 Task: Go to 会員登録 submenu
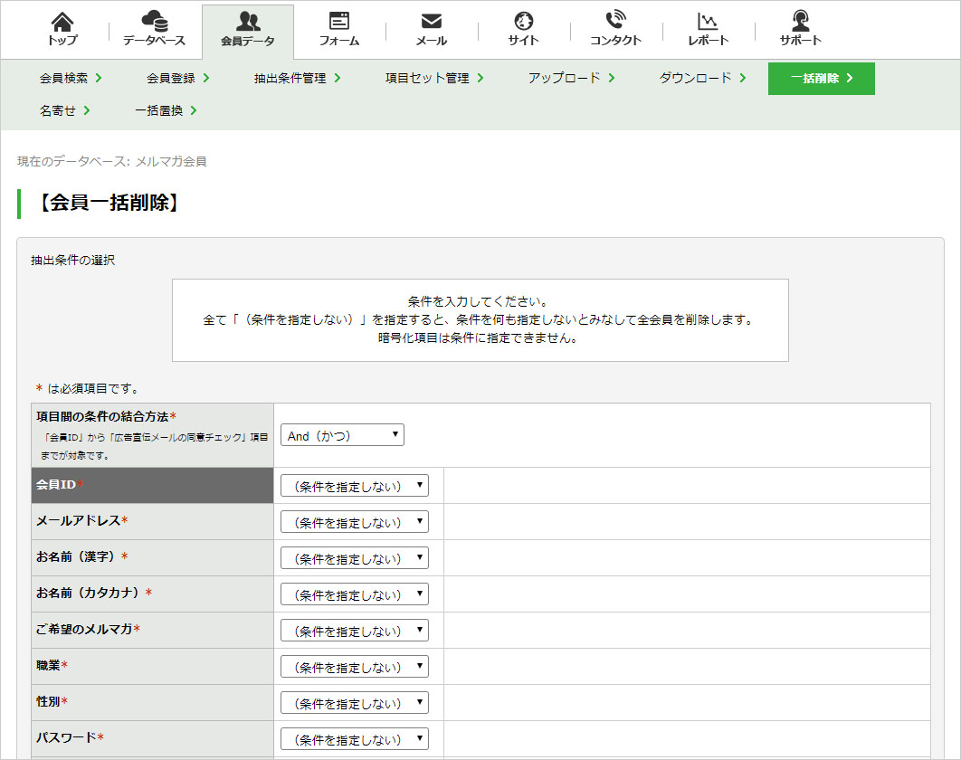pos(177,79)
